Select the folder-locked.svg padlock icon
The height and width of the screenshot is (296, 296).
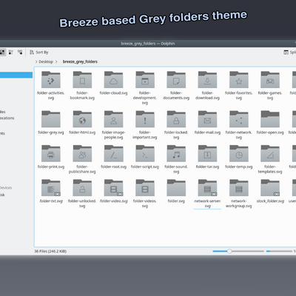[x=176, y=119]
